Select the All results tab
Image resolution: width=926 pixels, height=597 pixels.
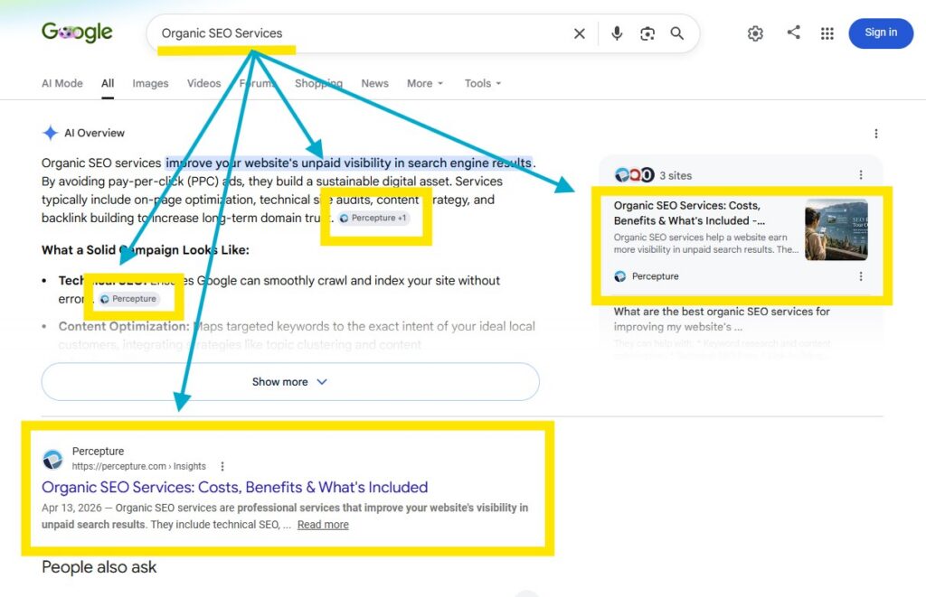click(x=108, y=84)
